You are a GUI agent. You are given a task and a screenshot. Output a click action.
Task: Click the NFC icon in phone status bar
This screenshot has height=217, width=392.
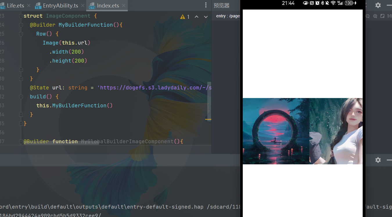tap(312, 3)
